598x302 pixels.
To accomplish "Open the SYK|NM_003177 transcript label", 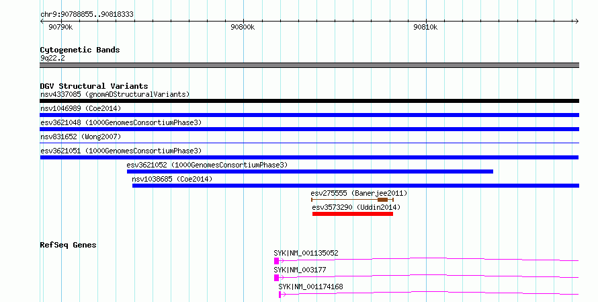I will [x=300, y=270].
